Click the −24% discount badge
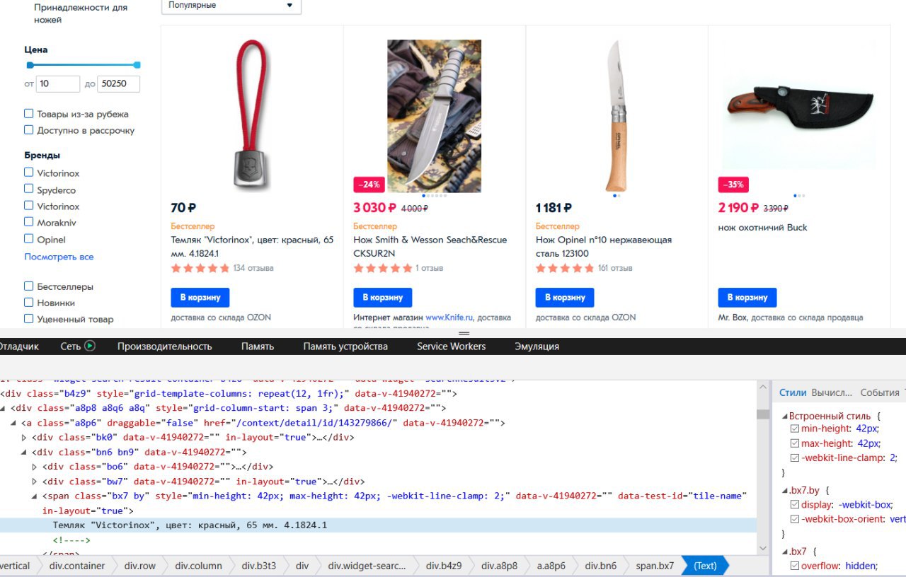Image resolution: width=906 pixels, height=577 pixels. tap(369, 185)
